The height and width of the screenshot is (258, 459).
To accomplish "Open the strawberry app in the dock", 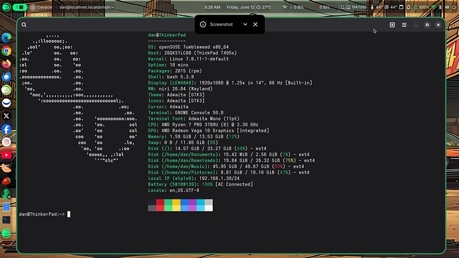I will [x=7, y=181].
